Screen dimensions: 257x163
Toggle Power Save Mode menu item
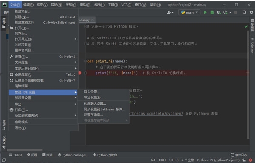[x=43, y=122]
